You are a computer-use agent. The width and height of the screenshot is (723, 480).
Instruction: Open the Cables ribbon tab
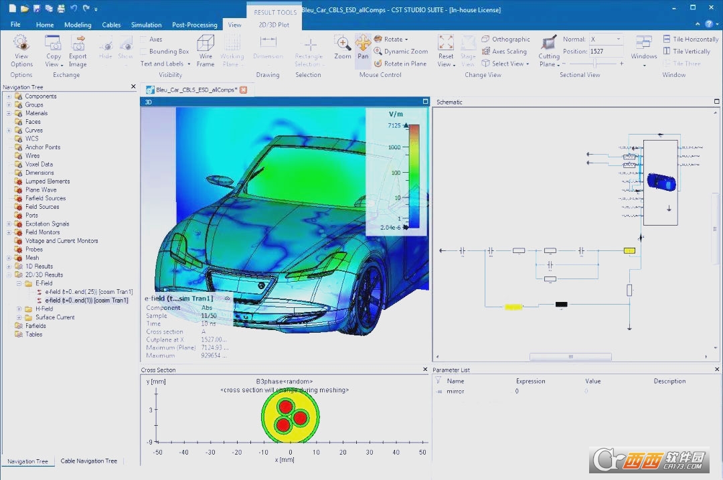111,25
